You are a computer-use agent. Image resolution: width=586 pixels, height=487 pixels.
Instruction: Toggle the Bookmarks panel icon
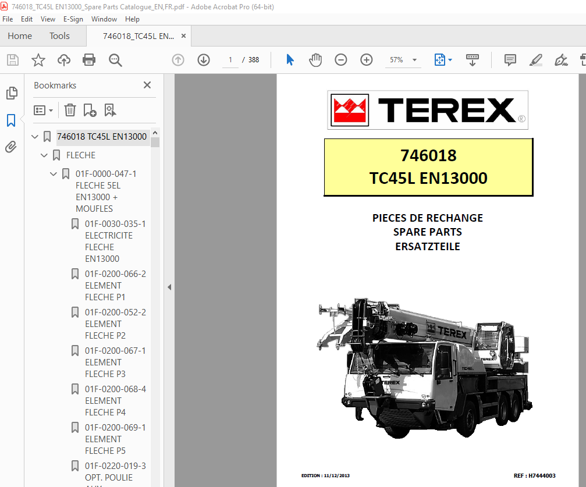click(x=11, y=120)
